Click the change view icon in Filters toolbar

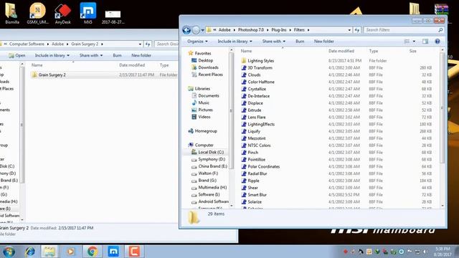pyautogui.click(x=407, y=42)
